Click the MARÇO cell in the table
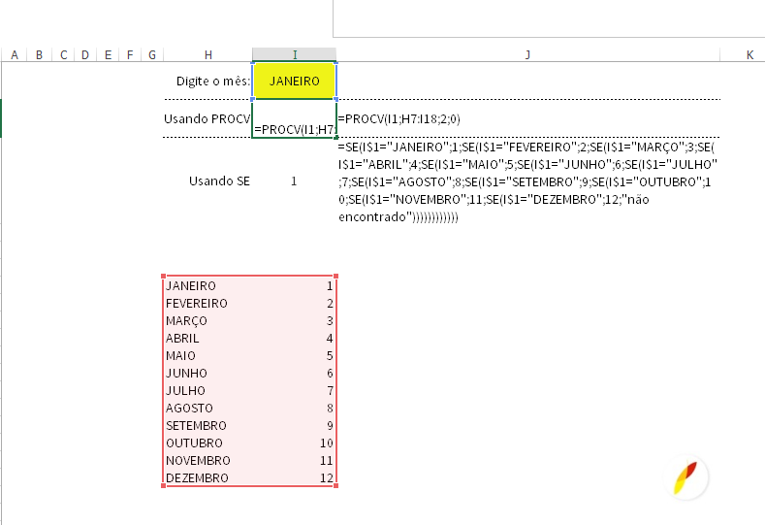The height and width of the screenshot is (525, 765). tap(187, 321)
